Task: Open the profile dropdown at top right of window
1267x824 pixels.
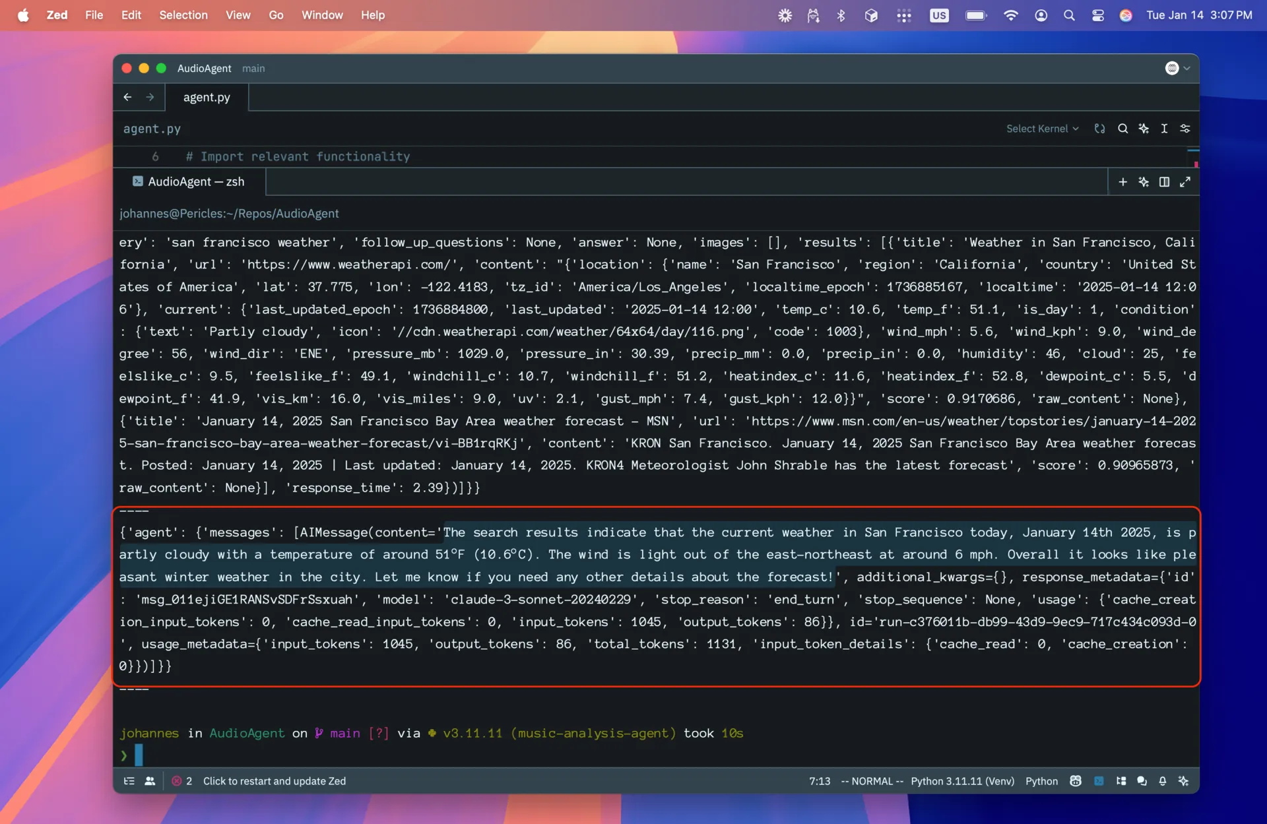Action: 1177,68
